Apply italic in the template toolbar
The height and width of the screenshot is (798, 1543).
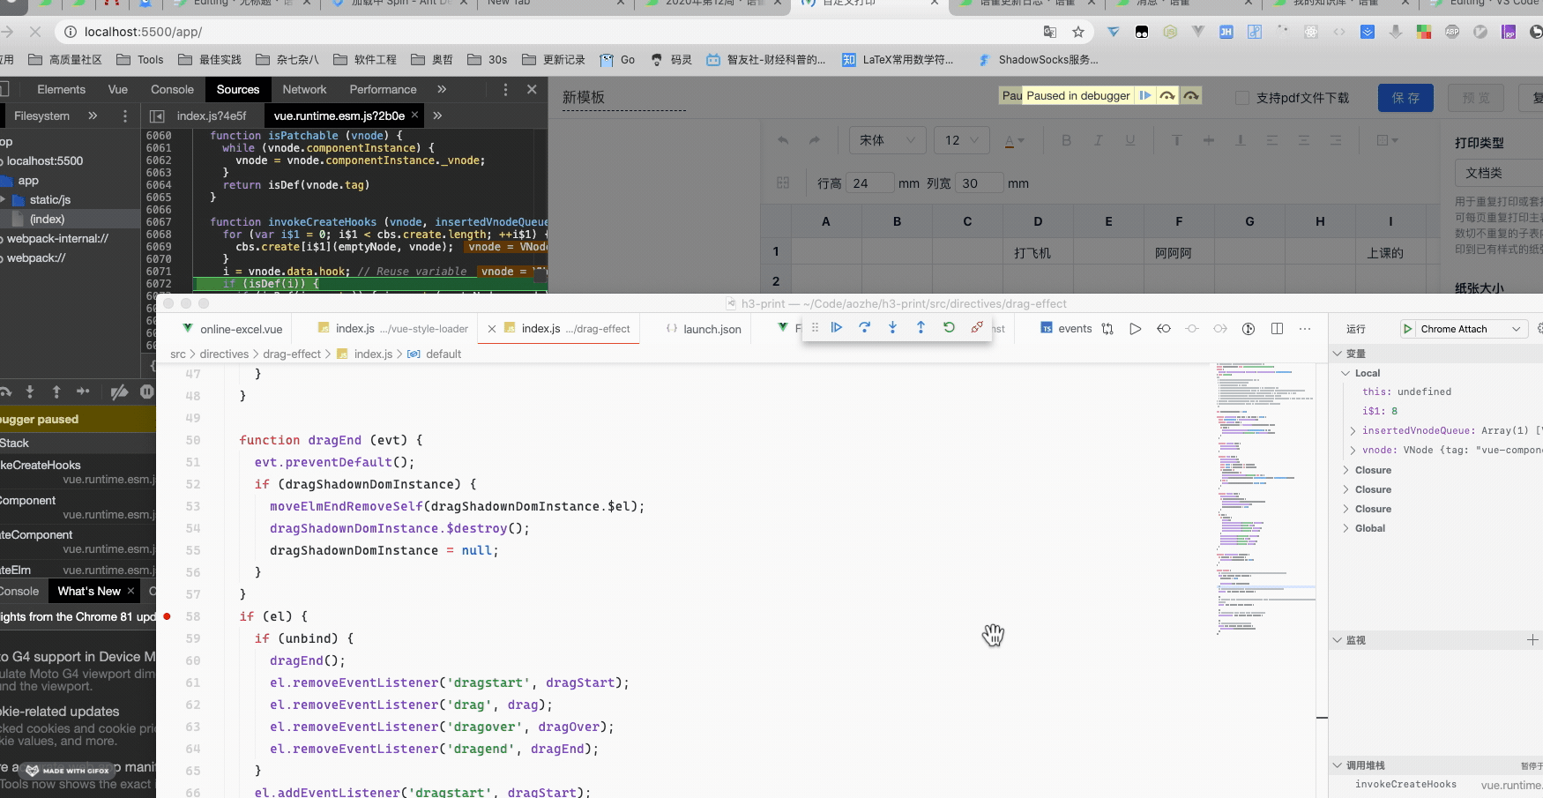pyautogui.click(x=1098, y=140)
